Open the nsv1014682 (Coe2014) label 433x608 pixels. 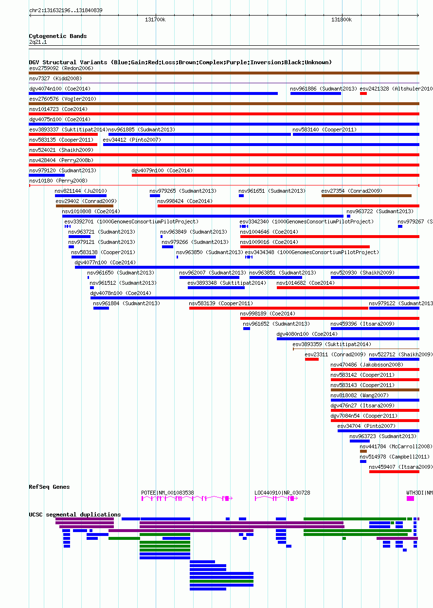[306, 283]
